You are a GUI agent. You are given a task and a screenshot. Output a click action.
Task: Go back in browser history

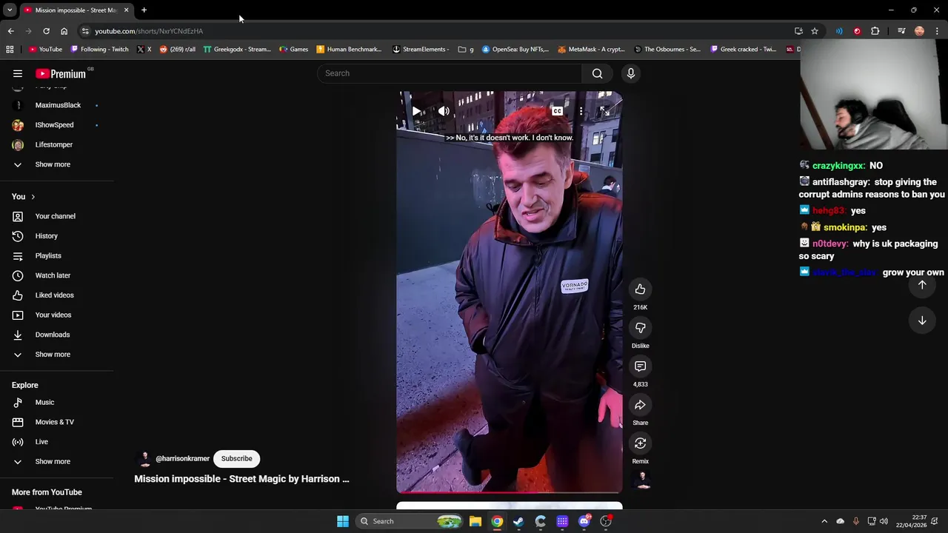[10, 31]
